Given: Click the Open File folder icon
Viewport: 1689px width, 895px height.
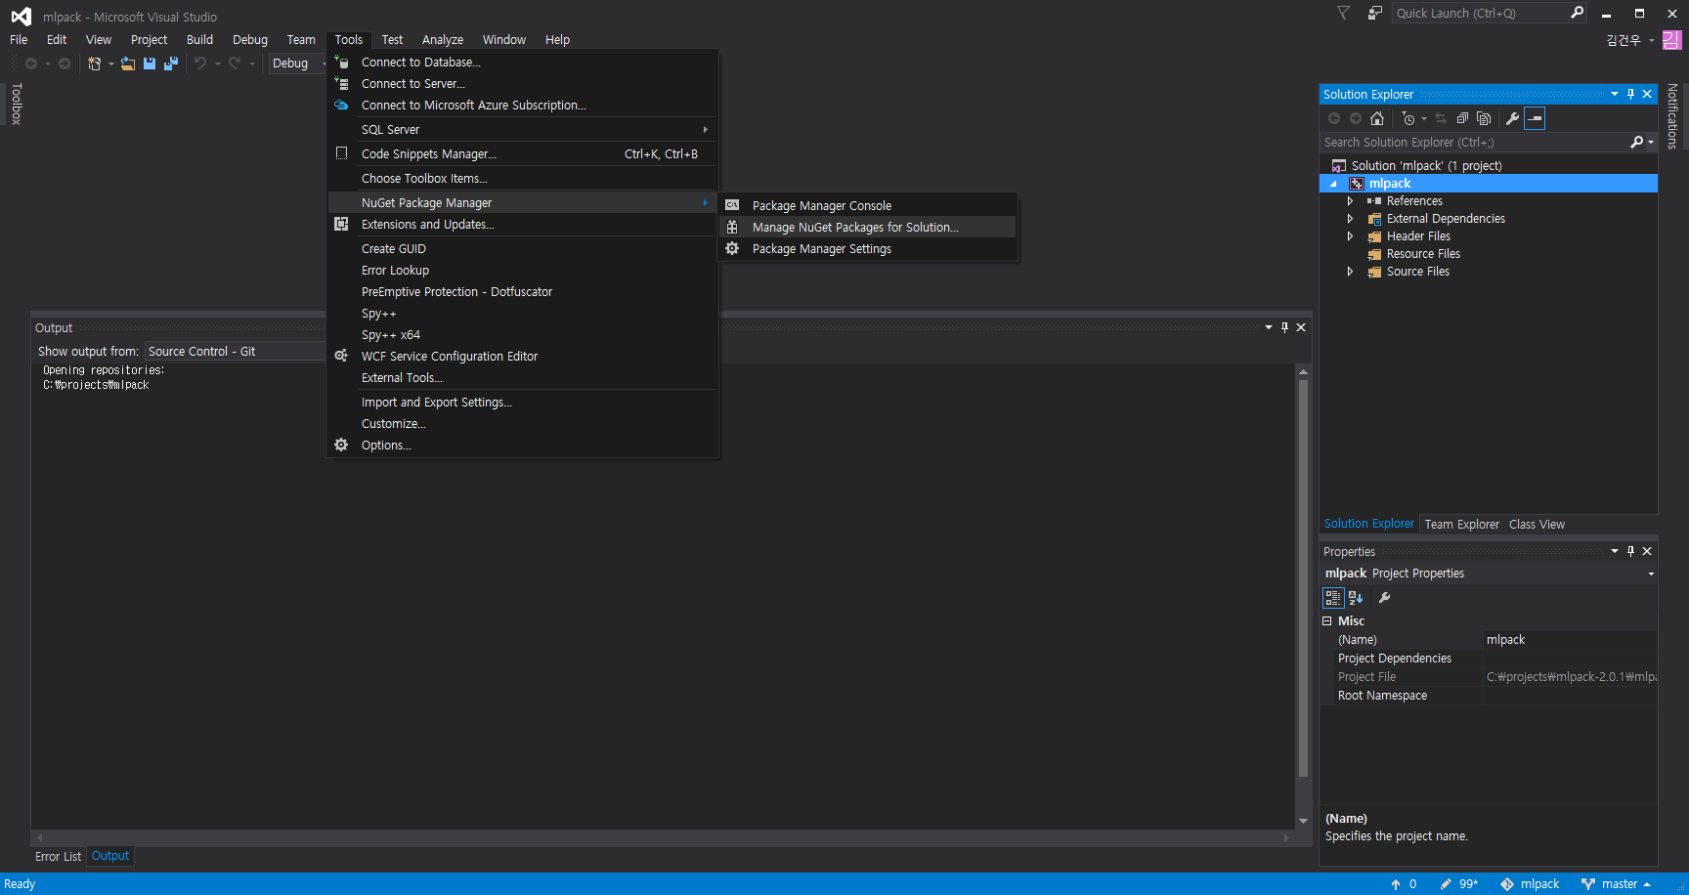Looking at the screenshot, I should coord(128,64).
